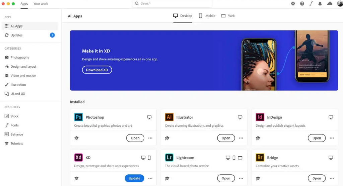The height and width of the screenshot is (186, 343).
Task: Click the Bridge Br app icon
Action: coord(260,158)
